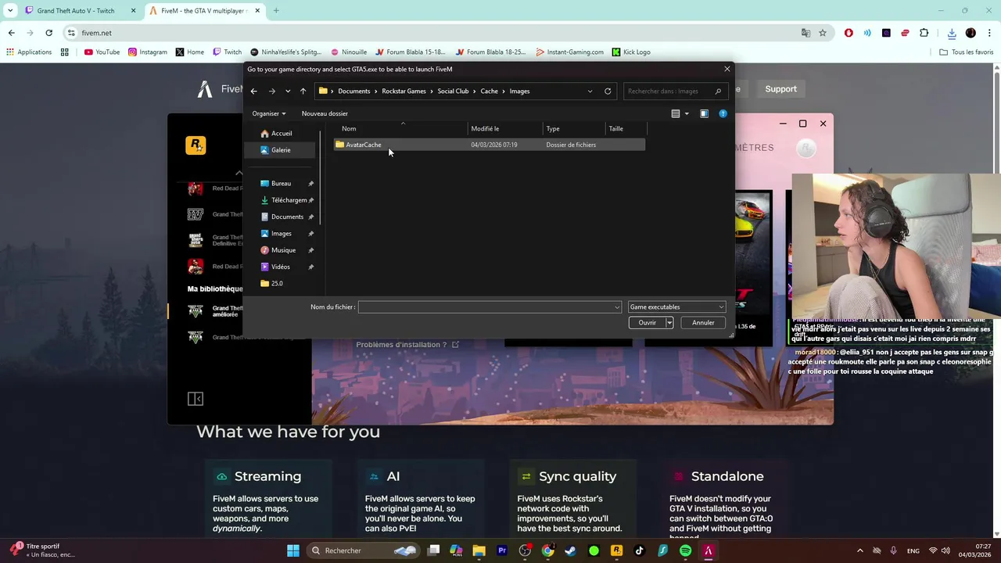Sort by the Taille column header

(x=626, y=128)
